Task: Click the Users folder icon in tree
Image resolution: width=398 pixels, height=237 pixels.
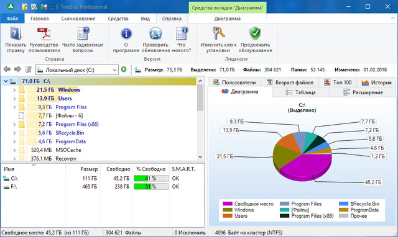Action: pyautogui.click(x=22, y=99)
